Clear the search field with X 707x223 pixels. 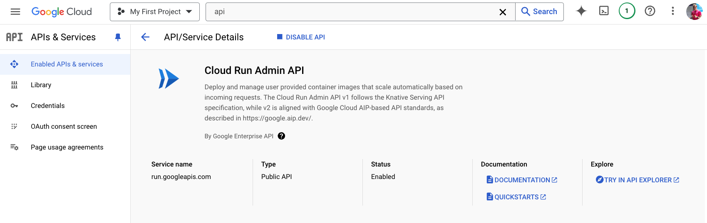click(x=503, y=12)
